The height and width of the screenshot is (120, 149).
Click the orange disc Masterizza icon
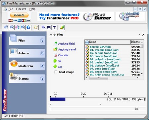tap(14, 64)
